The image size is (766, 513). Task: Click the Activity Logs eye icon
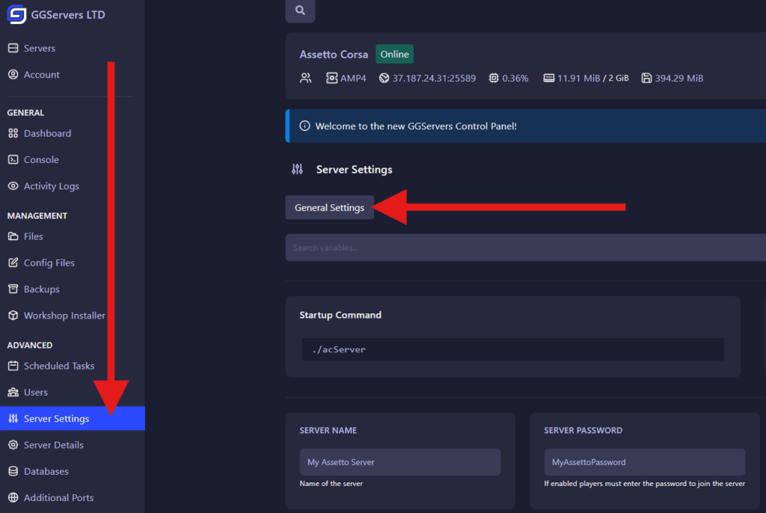pos(14,185)
